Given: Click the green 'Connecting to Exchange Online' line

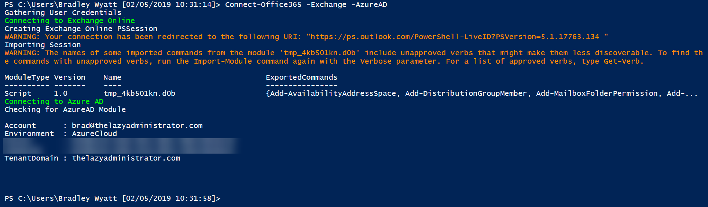Looking at the screenshot, I should coord(70,21).
